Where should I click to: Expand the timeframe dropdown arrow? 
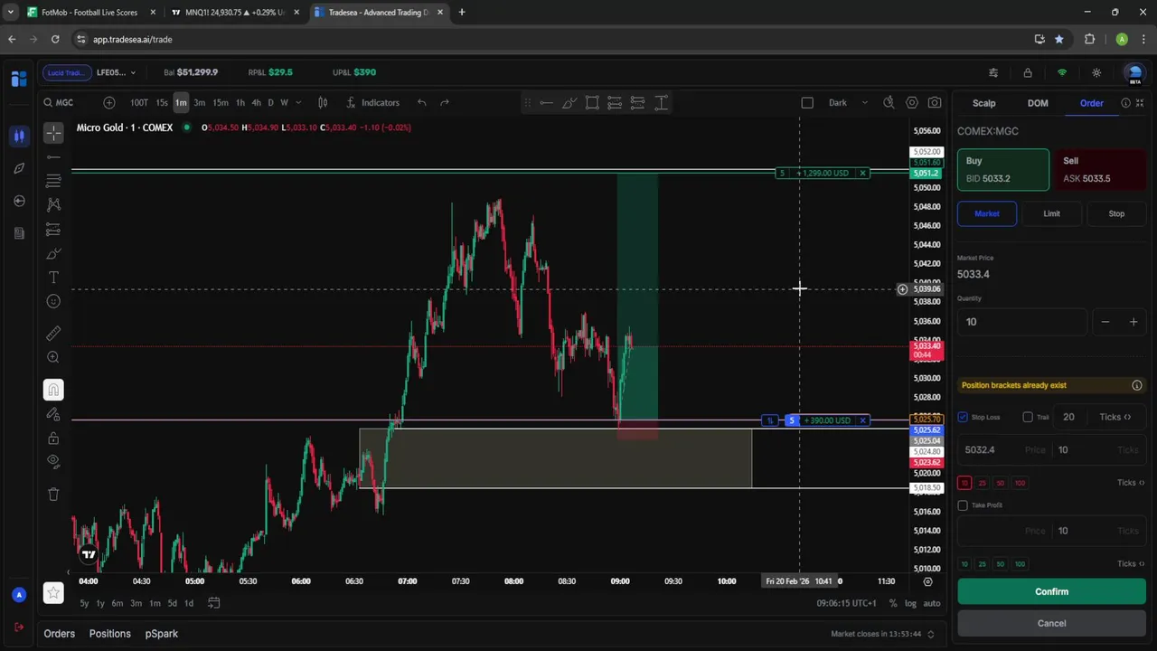(x=298, y=102)
